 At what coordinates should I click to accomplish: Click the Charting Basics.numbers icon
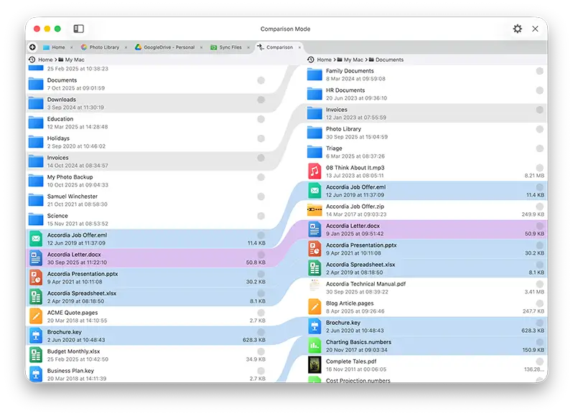click(315, 346)
